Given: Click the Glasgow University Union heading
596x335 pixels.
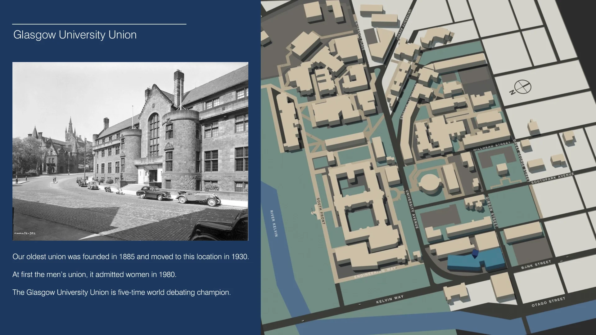Looking at the screenshot, I should (75, 35).
